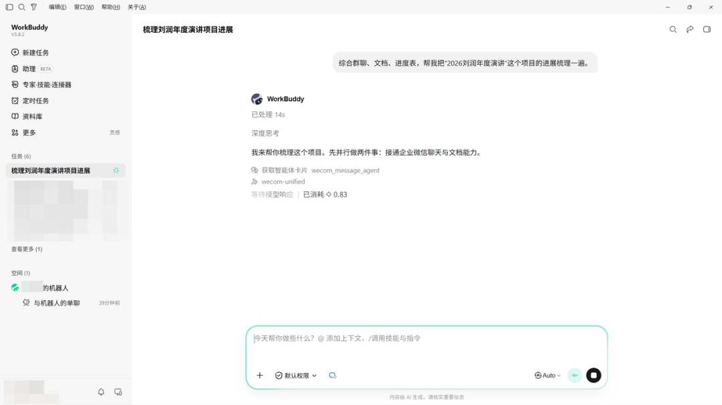Open the 默认权限 permissions dropdown

tap(296, 376)
